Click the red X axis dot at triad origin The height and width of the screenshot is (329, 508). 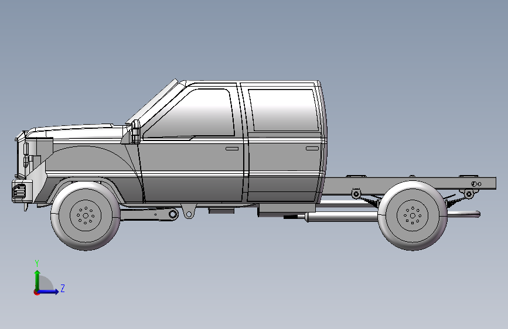(x=36, y=292)
